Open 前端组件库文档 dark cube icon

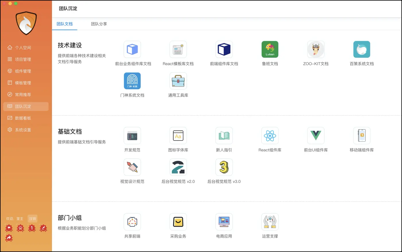tap(224, 49)
